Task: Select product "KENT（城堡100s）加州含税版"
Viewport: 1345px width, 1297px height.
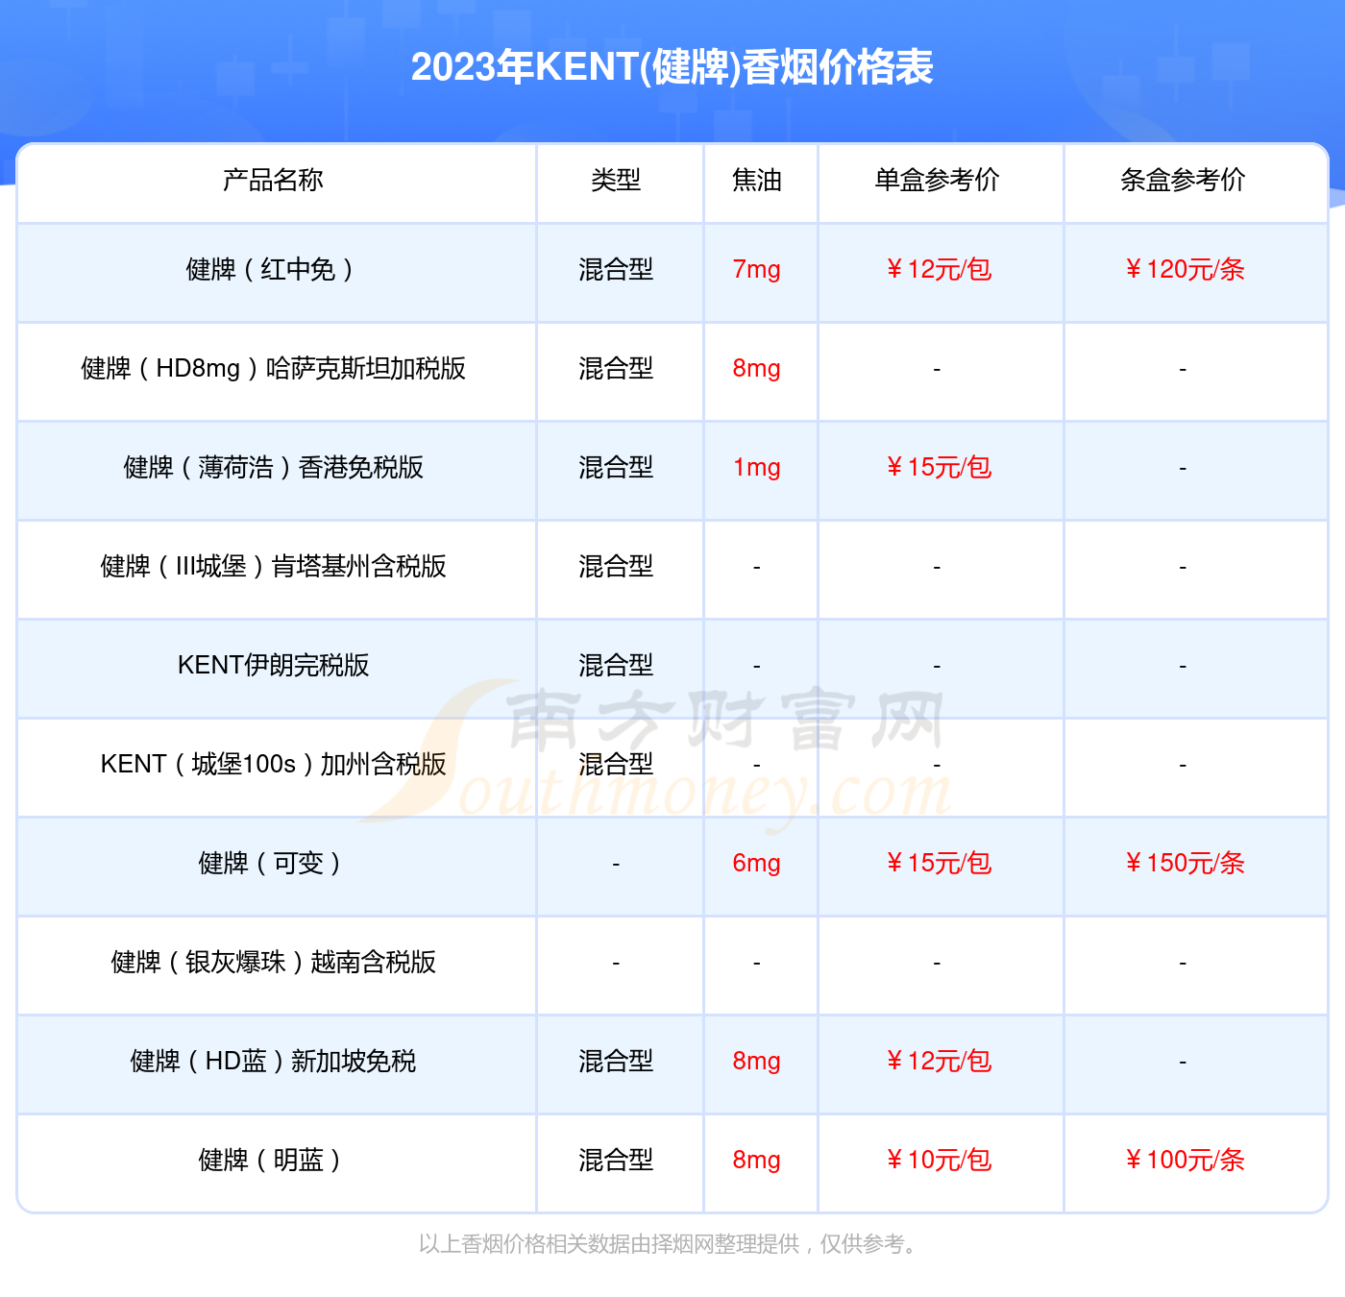Action: click(273, 765)
